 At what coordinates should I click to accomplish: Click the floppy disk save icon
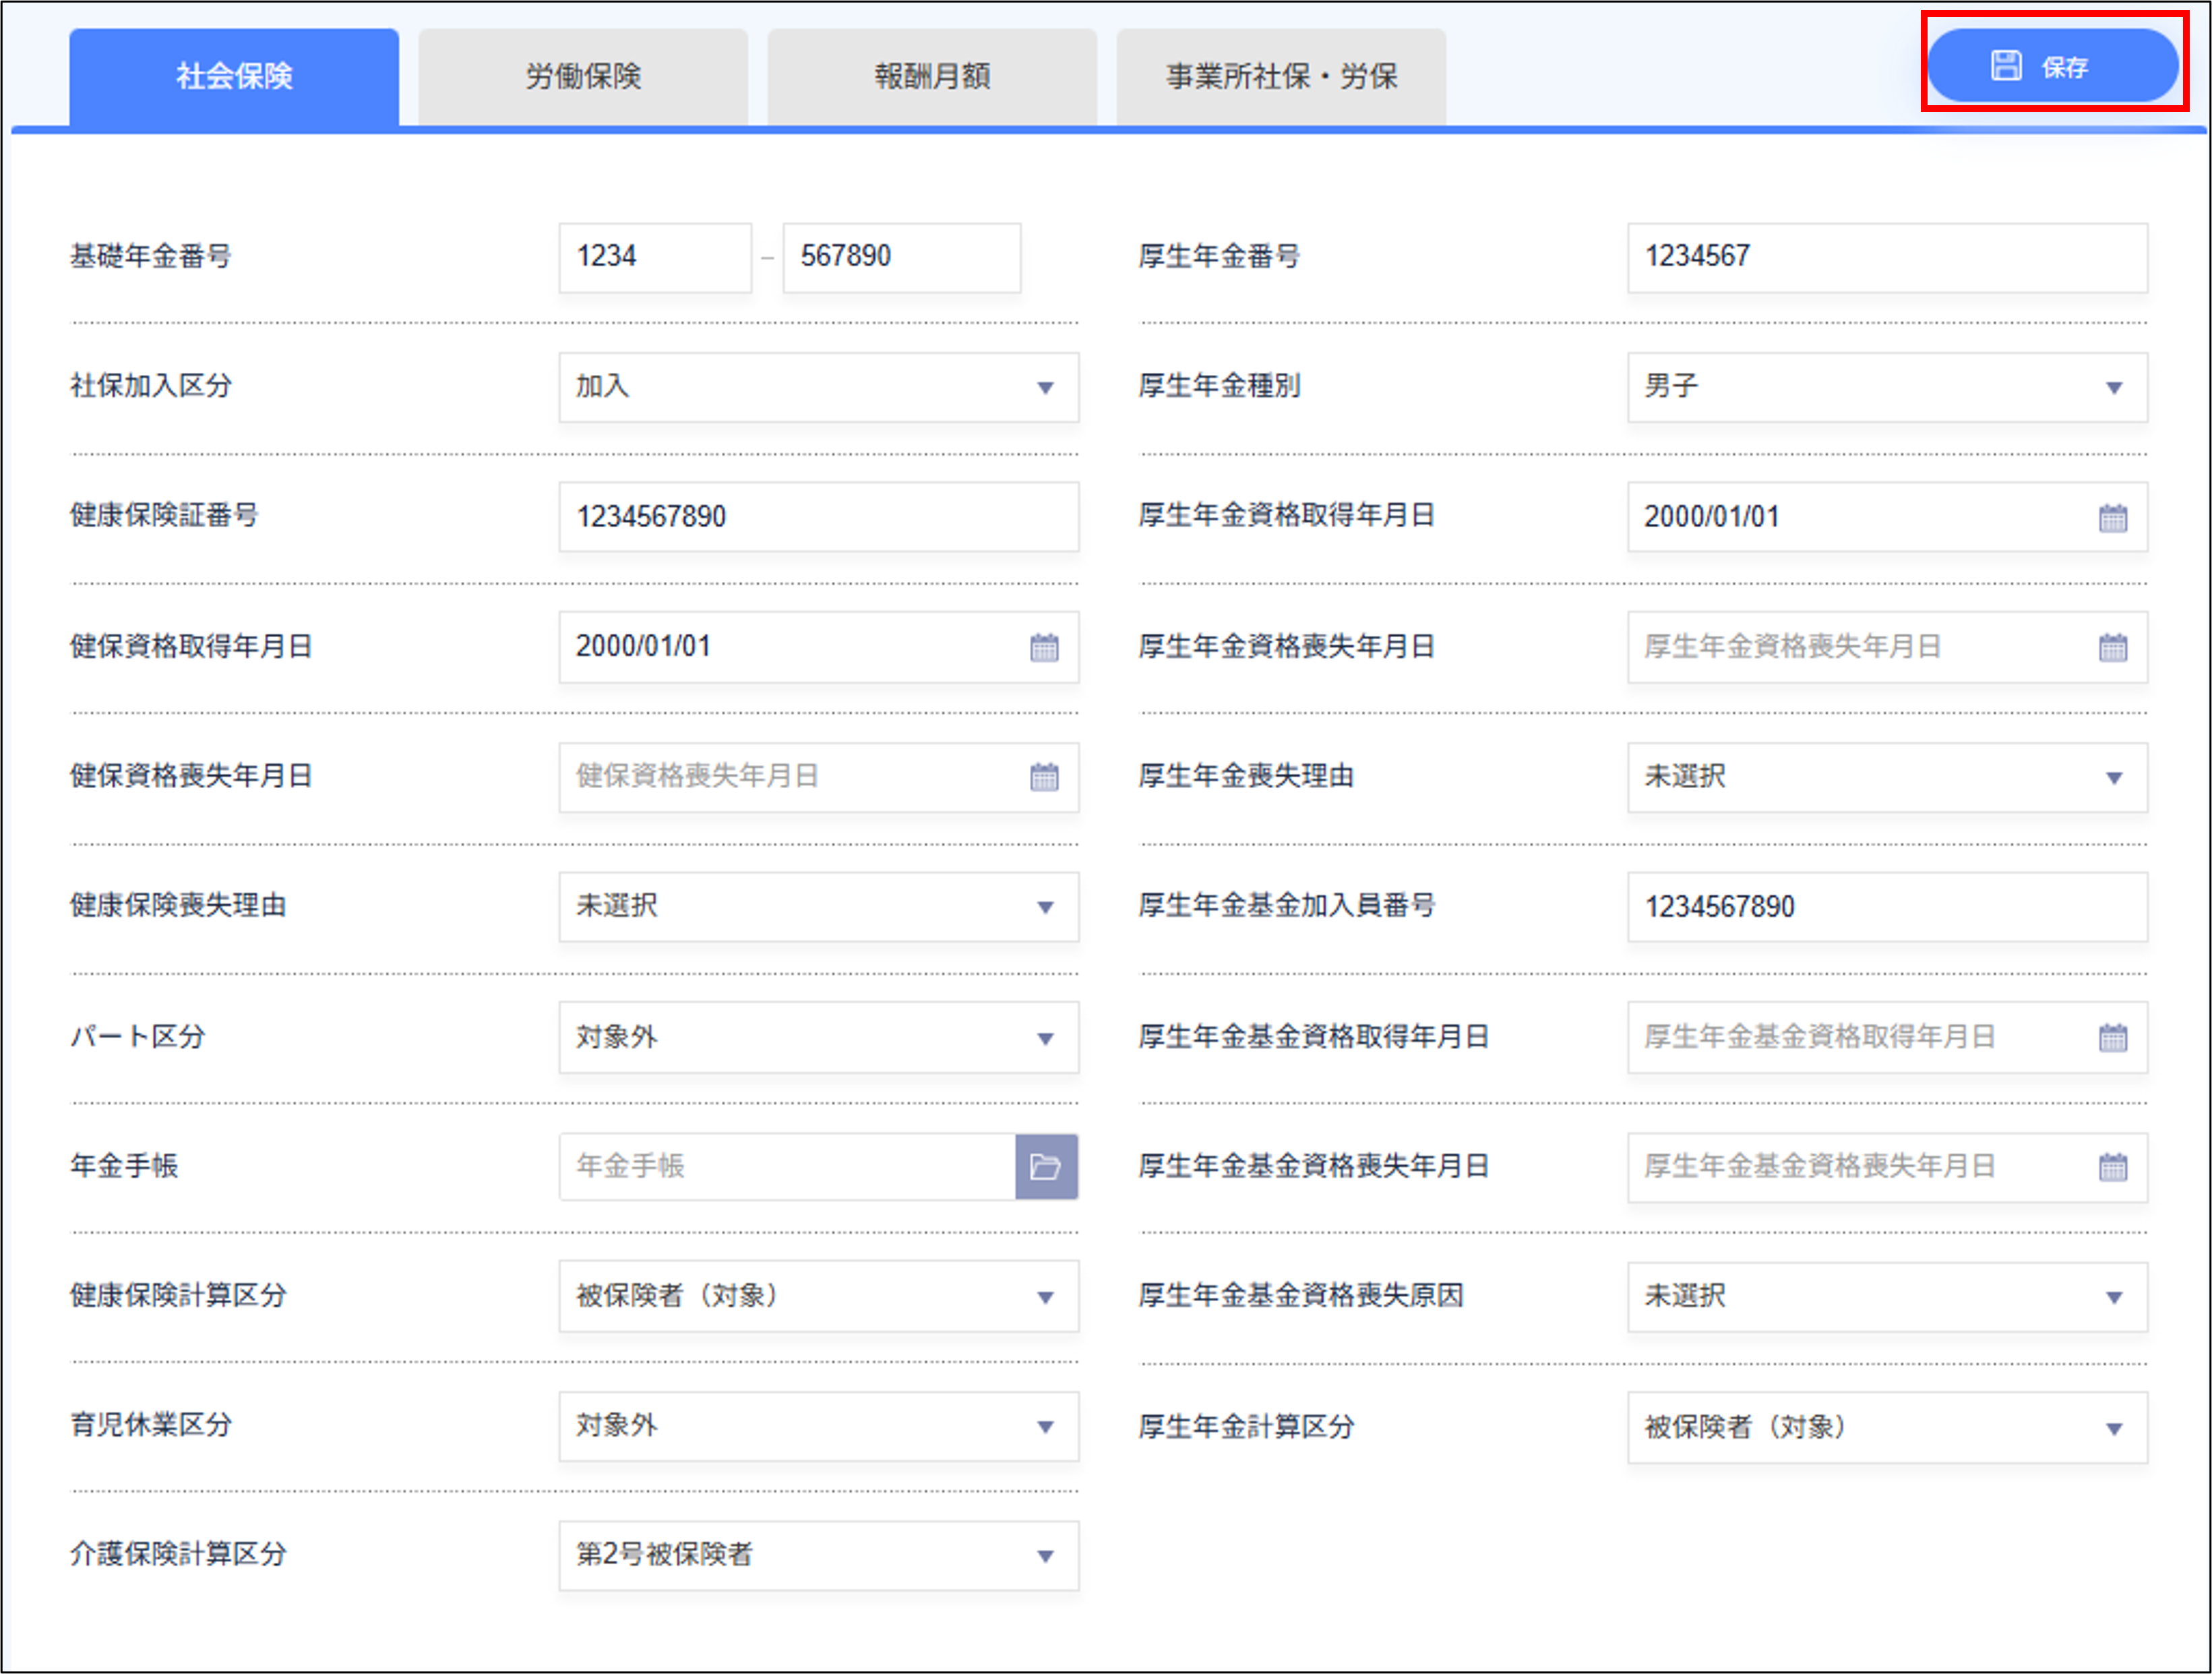point(2004,65)
